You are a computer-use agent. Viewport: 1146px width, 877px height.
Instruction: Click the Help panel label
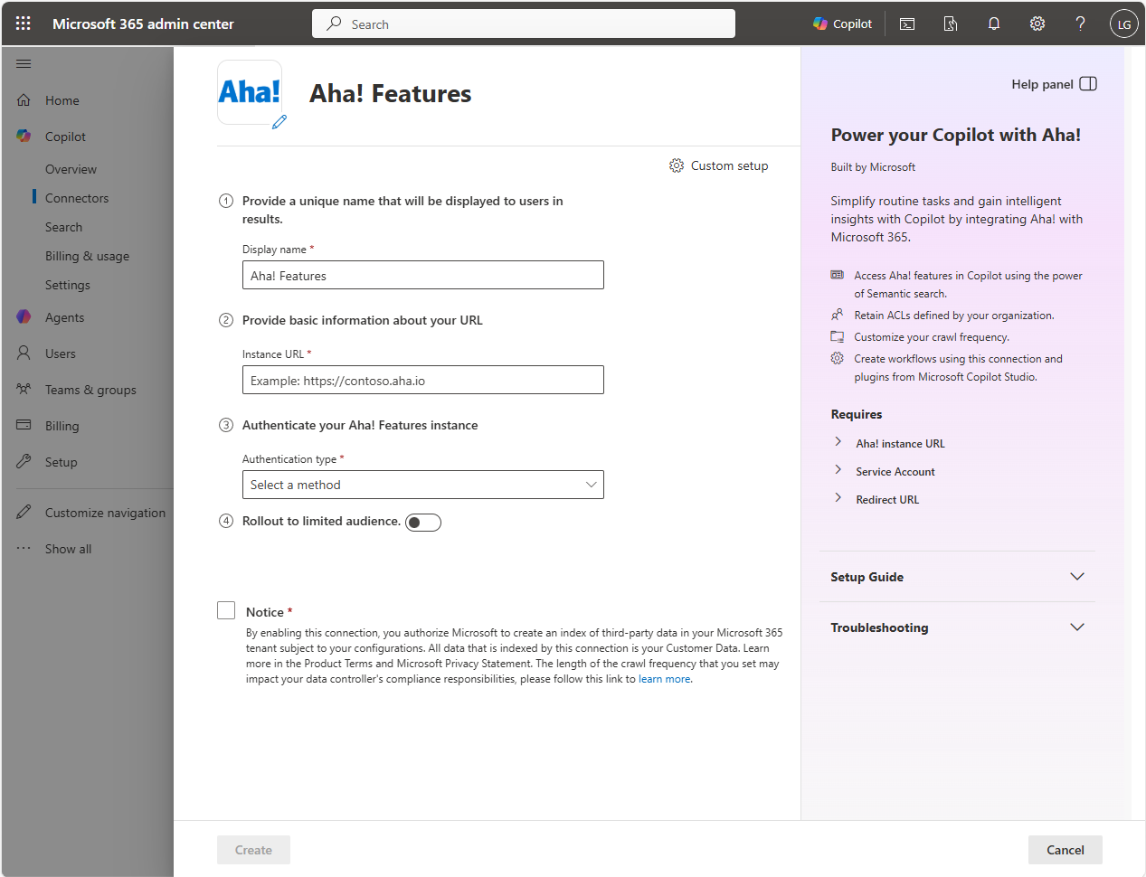[1042, 84]
